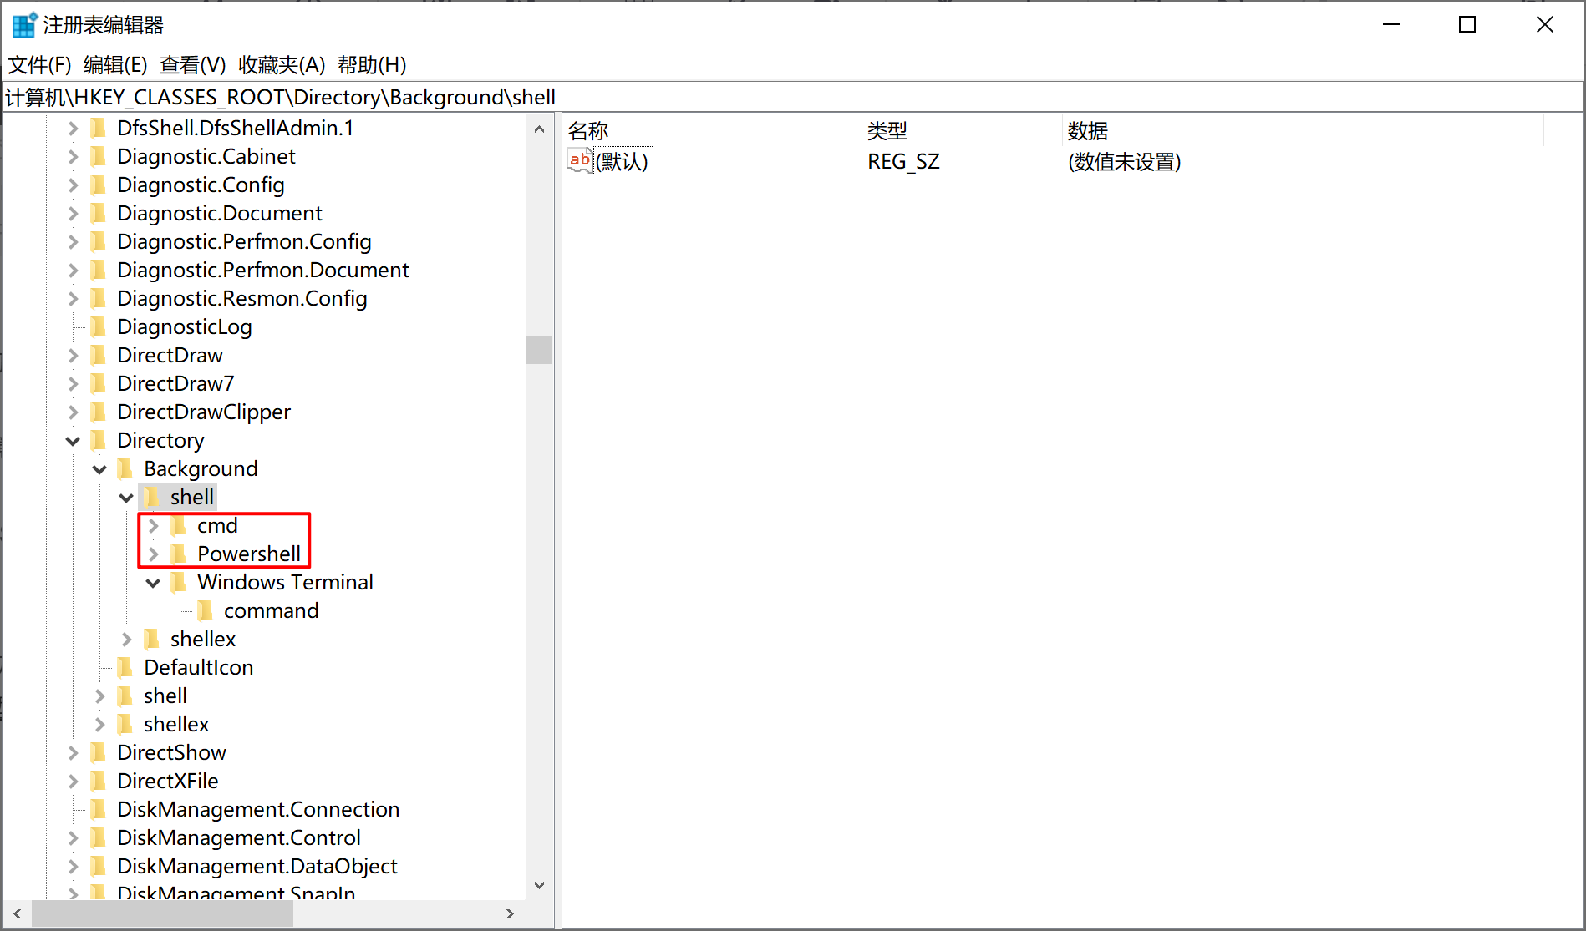Viewport: 1586px width, 931px height.
Task: Collapse the Background key node
Action: pos(99,468)
